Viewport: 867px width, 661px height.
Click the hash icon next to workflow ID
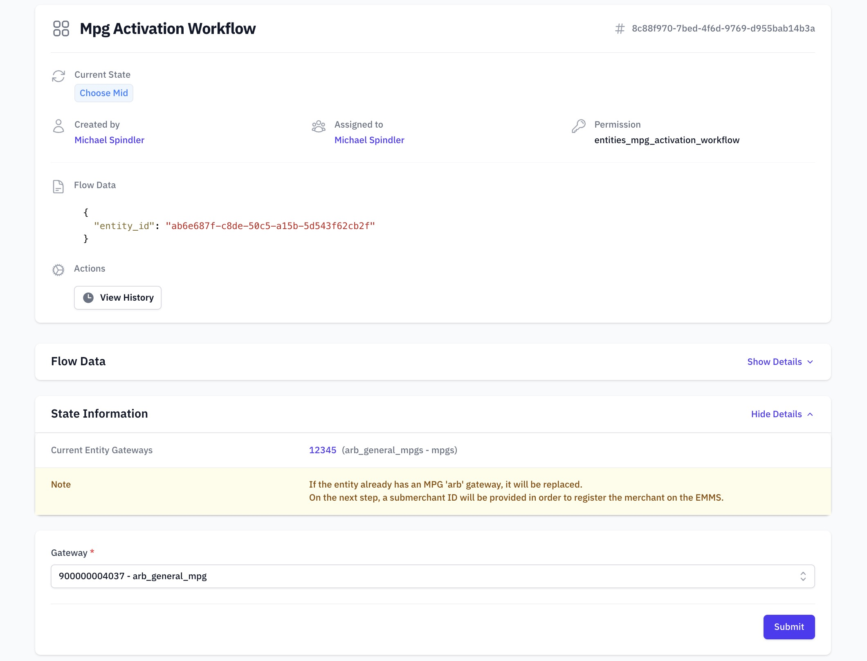click(620, 29)
